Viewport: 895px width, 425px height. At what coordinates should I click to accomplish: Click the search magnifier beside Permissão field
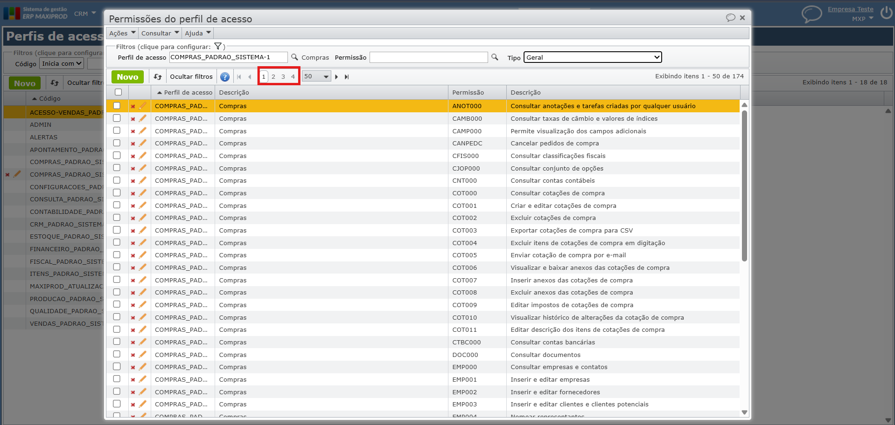click(x=495, y=57)
